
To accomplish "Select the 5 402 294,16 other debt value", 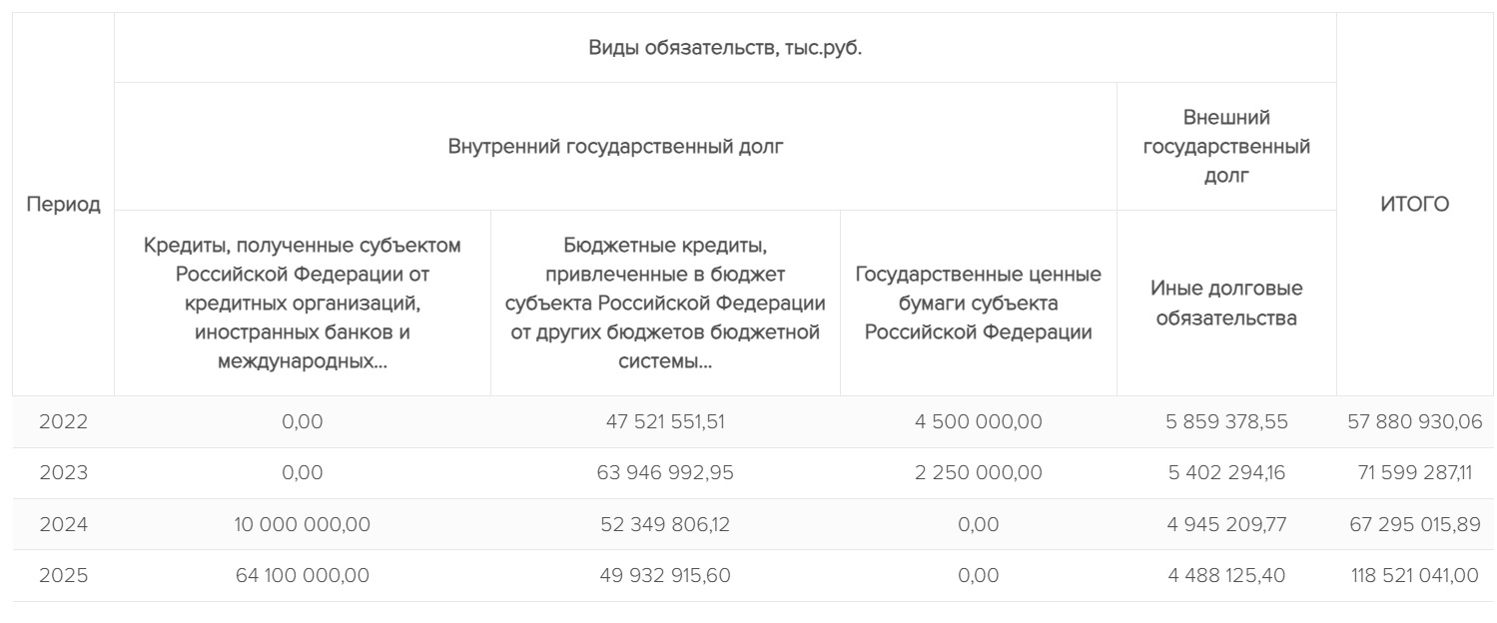I will point(1225,473).
